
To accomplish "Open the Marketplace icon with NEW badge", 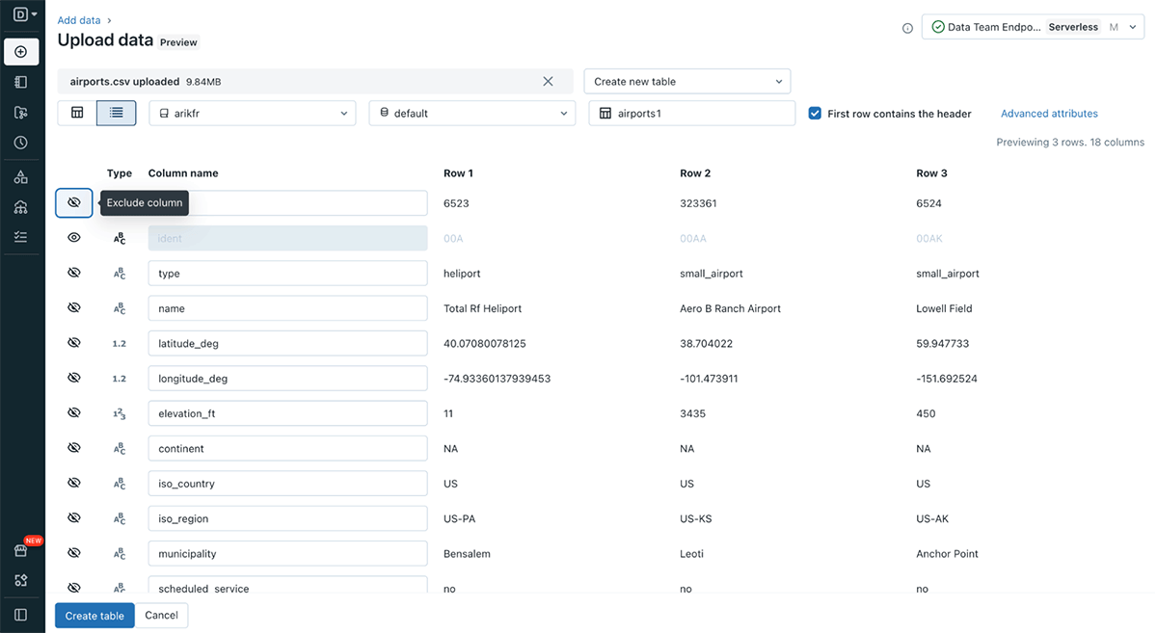I will (21, 550).
